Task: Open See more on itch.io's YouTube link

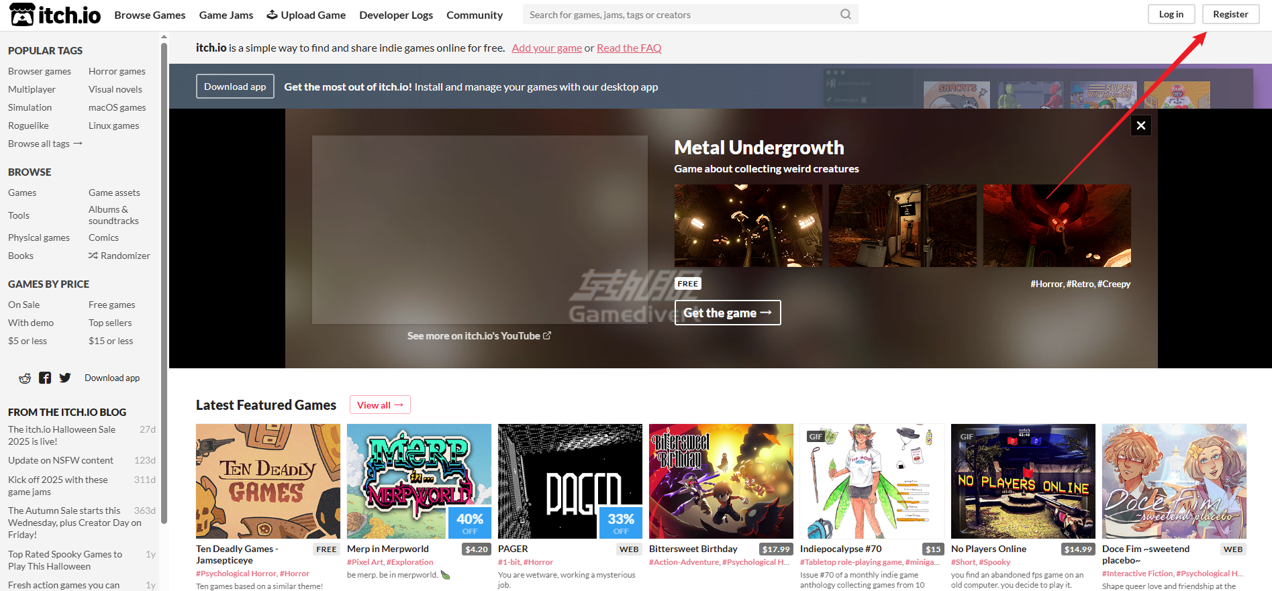Action: coord(479,336)
